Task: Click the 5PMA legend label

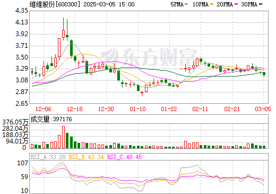Action: pyautogui.click(x=177, y=4)
